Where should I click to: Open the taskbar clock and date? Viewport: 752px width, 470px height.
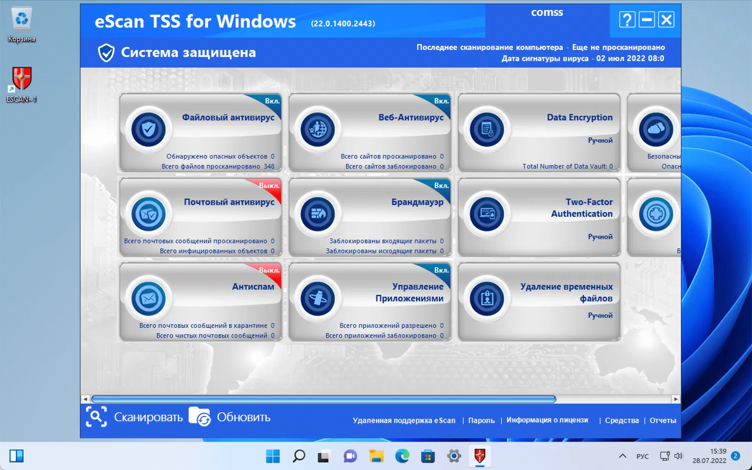(x=709, y=456)
